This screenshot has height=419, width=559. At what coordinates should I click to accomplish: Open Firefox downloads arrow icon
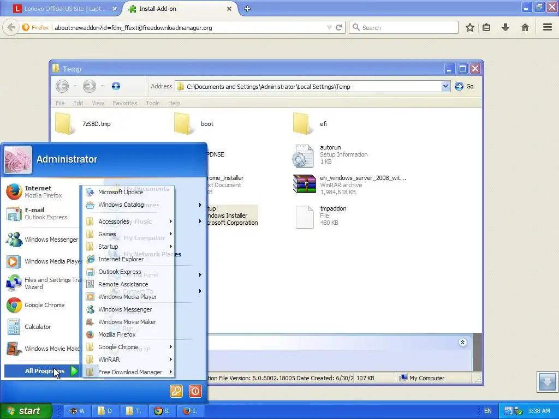(x=506, y=27)
